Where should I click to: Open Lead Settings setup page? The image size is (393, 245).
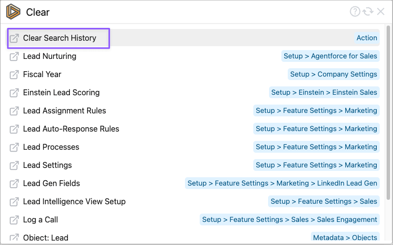47,165
